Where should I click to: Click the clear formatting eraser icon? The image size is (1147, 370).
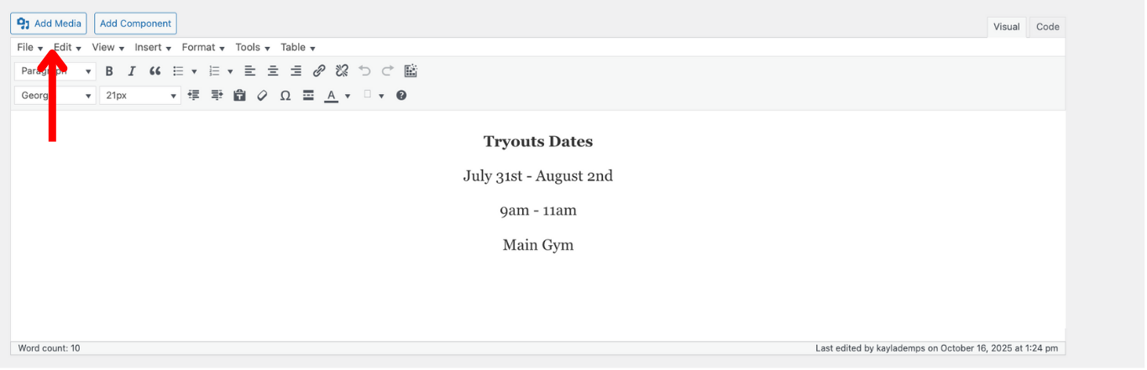pyautogui.click(x=262, y=96)
